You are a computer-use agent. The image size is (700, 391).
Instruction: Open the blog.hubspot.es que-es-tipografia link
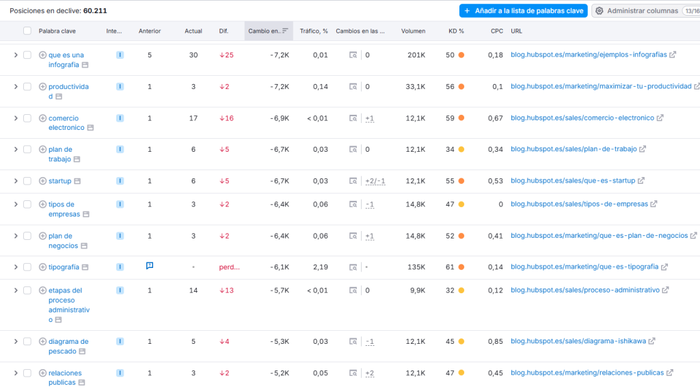584,267
